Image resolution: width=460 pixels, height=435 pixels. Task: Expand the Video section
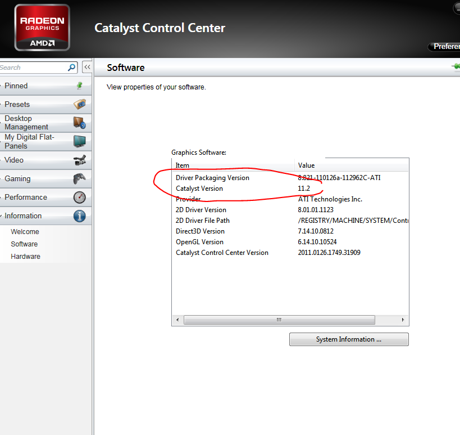pyautogui.click(x=45, y=160)
